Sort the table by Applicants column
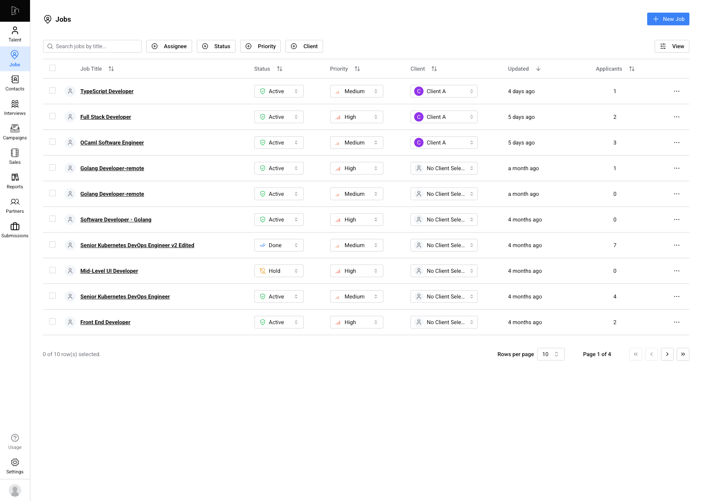Image resolution: width=702 pixels, height=501 pixels. [x=632, y=69]
